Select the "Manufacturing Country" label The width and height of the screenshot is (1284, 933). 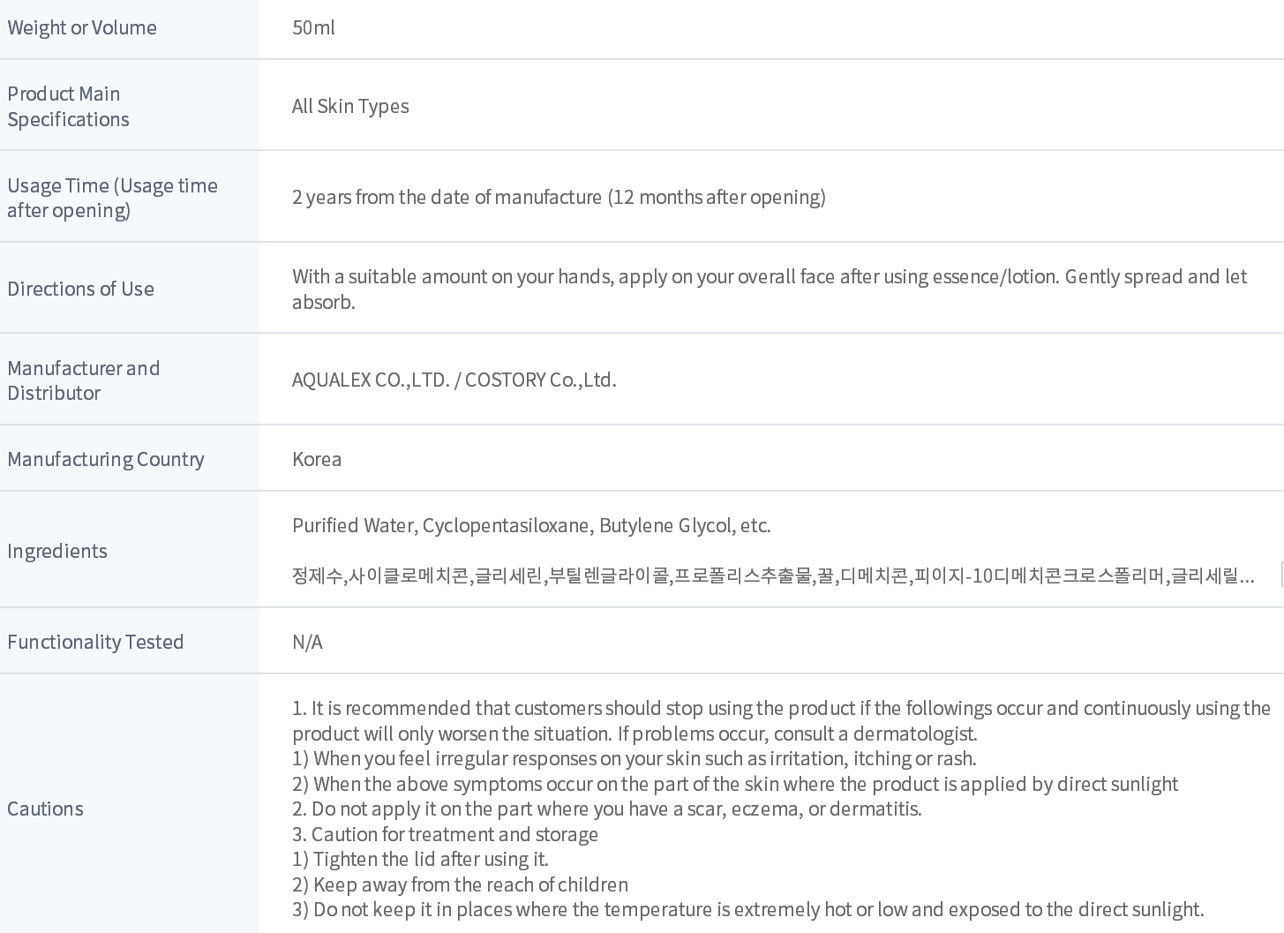point(105,459)
